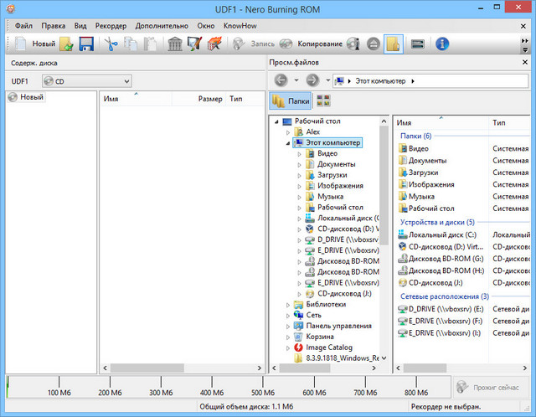The image size is (536, 417).
Task: Toggle the file browser toolbar button
Action: point(392,44)
